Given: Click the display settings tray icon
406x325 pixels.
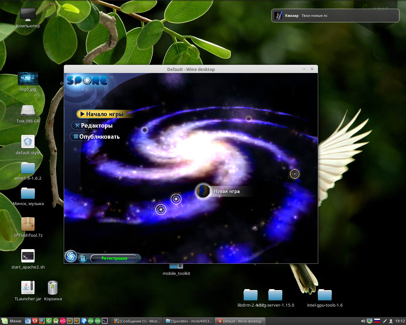Looking at the screenshot, I should pos(370,321).
